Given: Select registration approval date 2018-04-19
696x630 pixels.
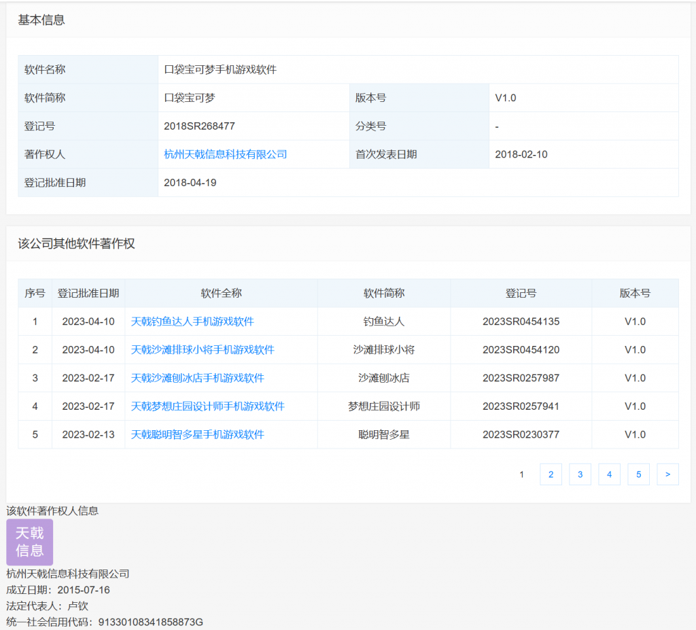Looking at the screenshot, I should click(190, 183).
